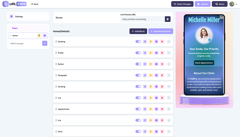Delete the Paragraph block via trash icon

pos(162,75)
